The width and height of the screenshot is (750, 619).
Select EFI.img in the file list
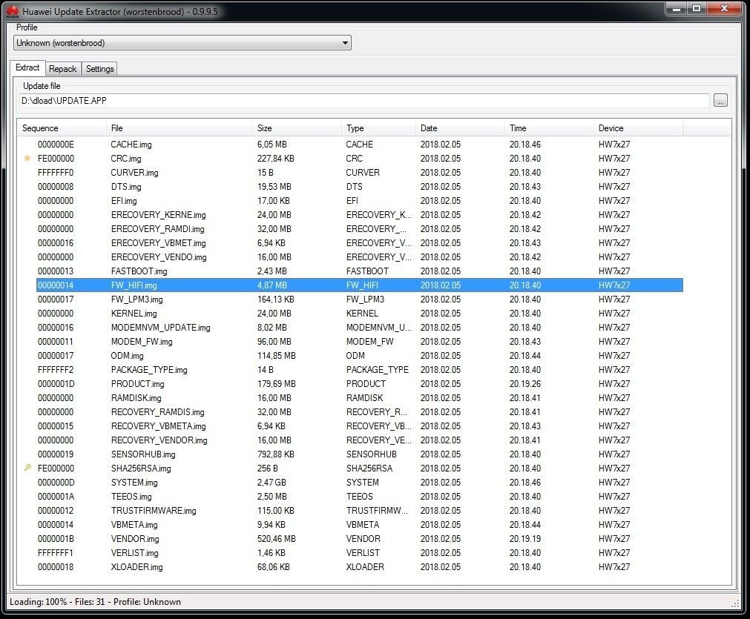[360, 201]
